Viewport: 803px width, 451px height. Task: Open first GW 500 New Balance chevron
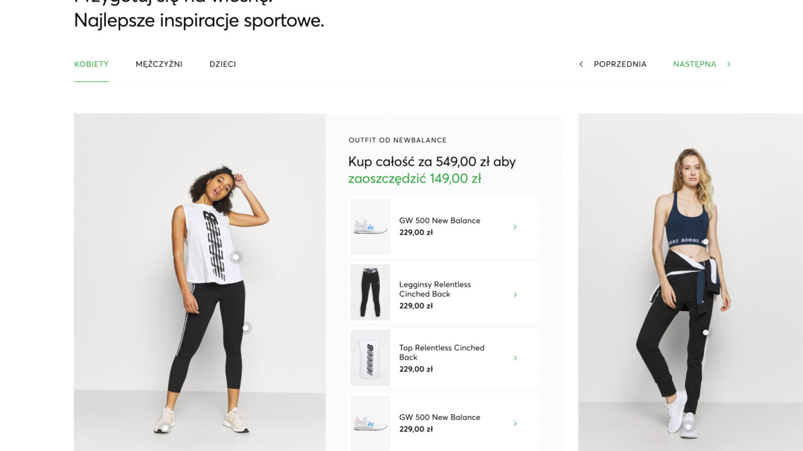coord(515,227)
